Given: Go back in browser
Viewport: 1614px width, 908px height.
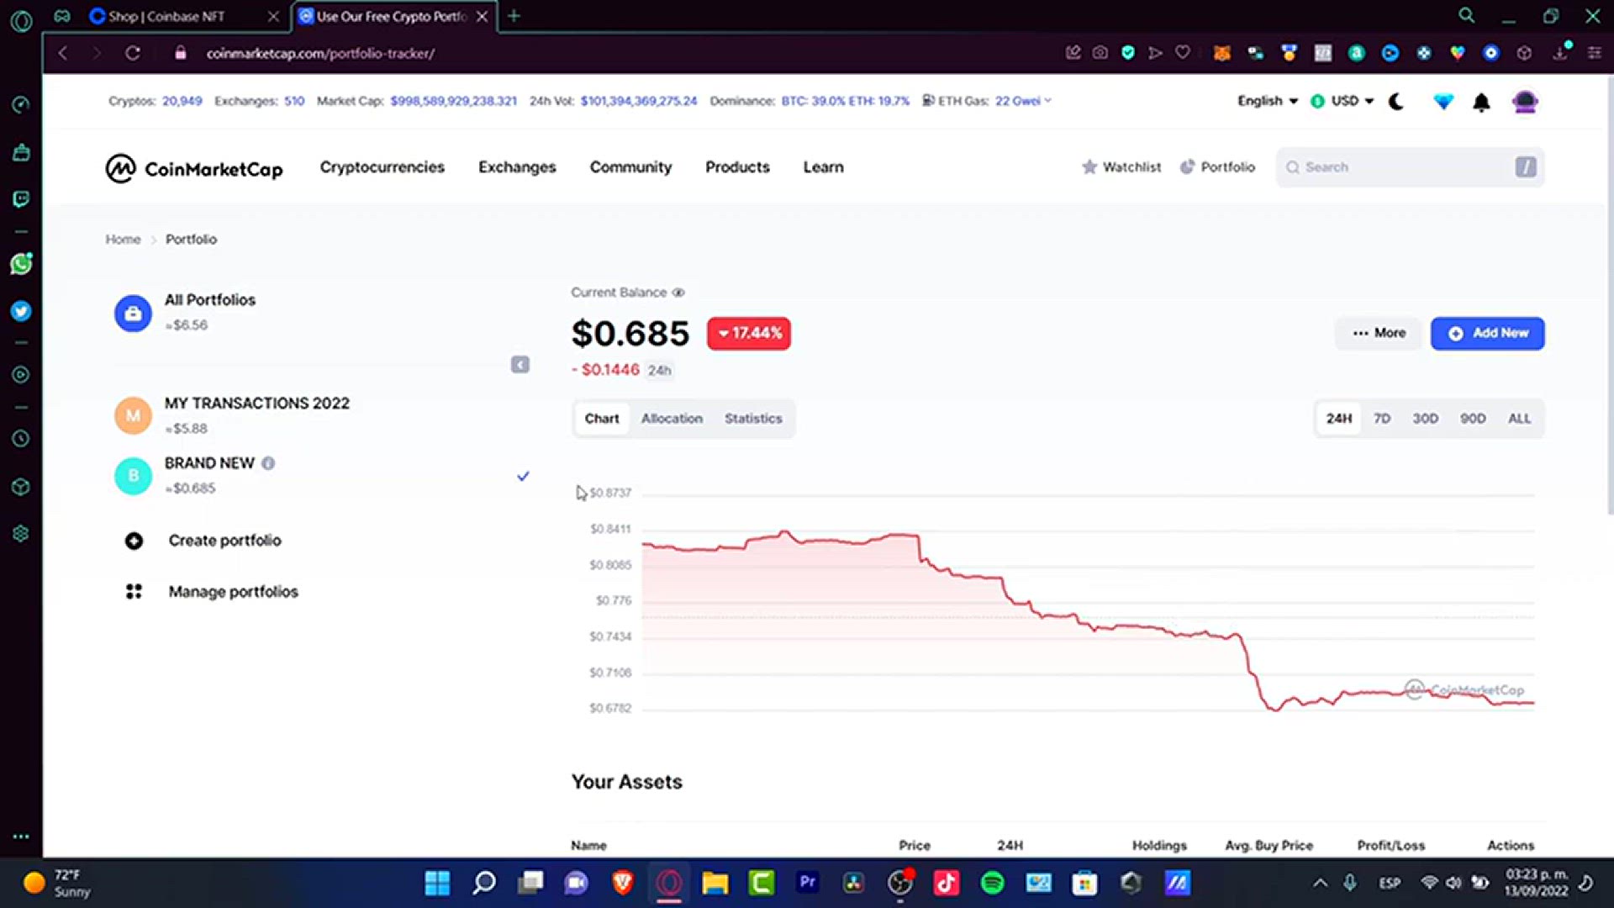Looking at the screenshot, I should click(63, 53).
